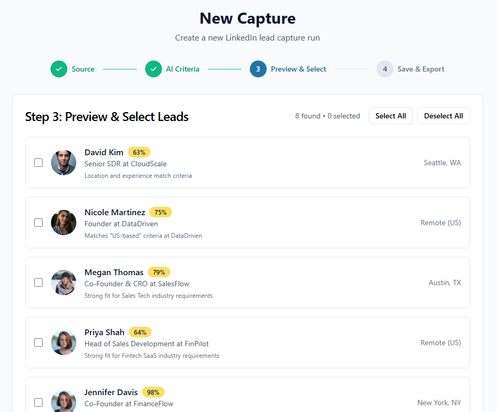Click Megan Thomas's profile picture
Screen dimensions: 497x412
tap(64, 283)
